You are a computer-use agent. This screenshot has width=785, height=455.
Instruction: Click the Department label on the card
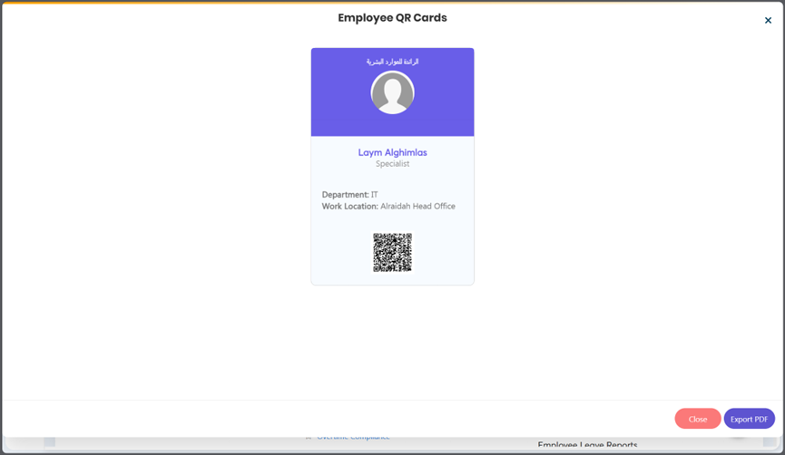[x=345, y=195]
